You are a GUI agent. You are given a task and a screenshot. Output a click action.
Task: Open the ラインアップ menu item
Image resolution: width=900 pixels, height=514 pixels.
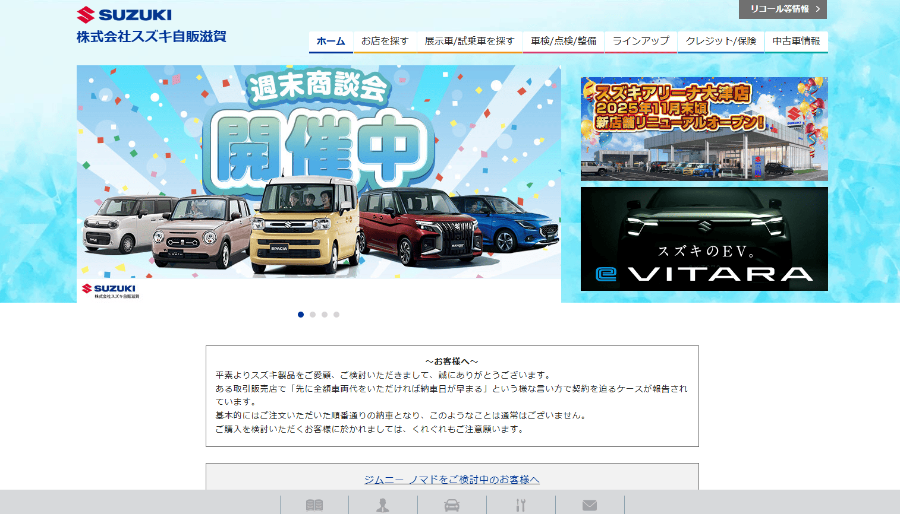click(x=641, y=42)
